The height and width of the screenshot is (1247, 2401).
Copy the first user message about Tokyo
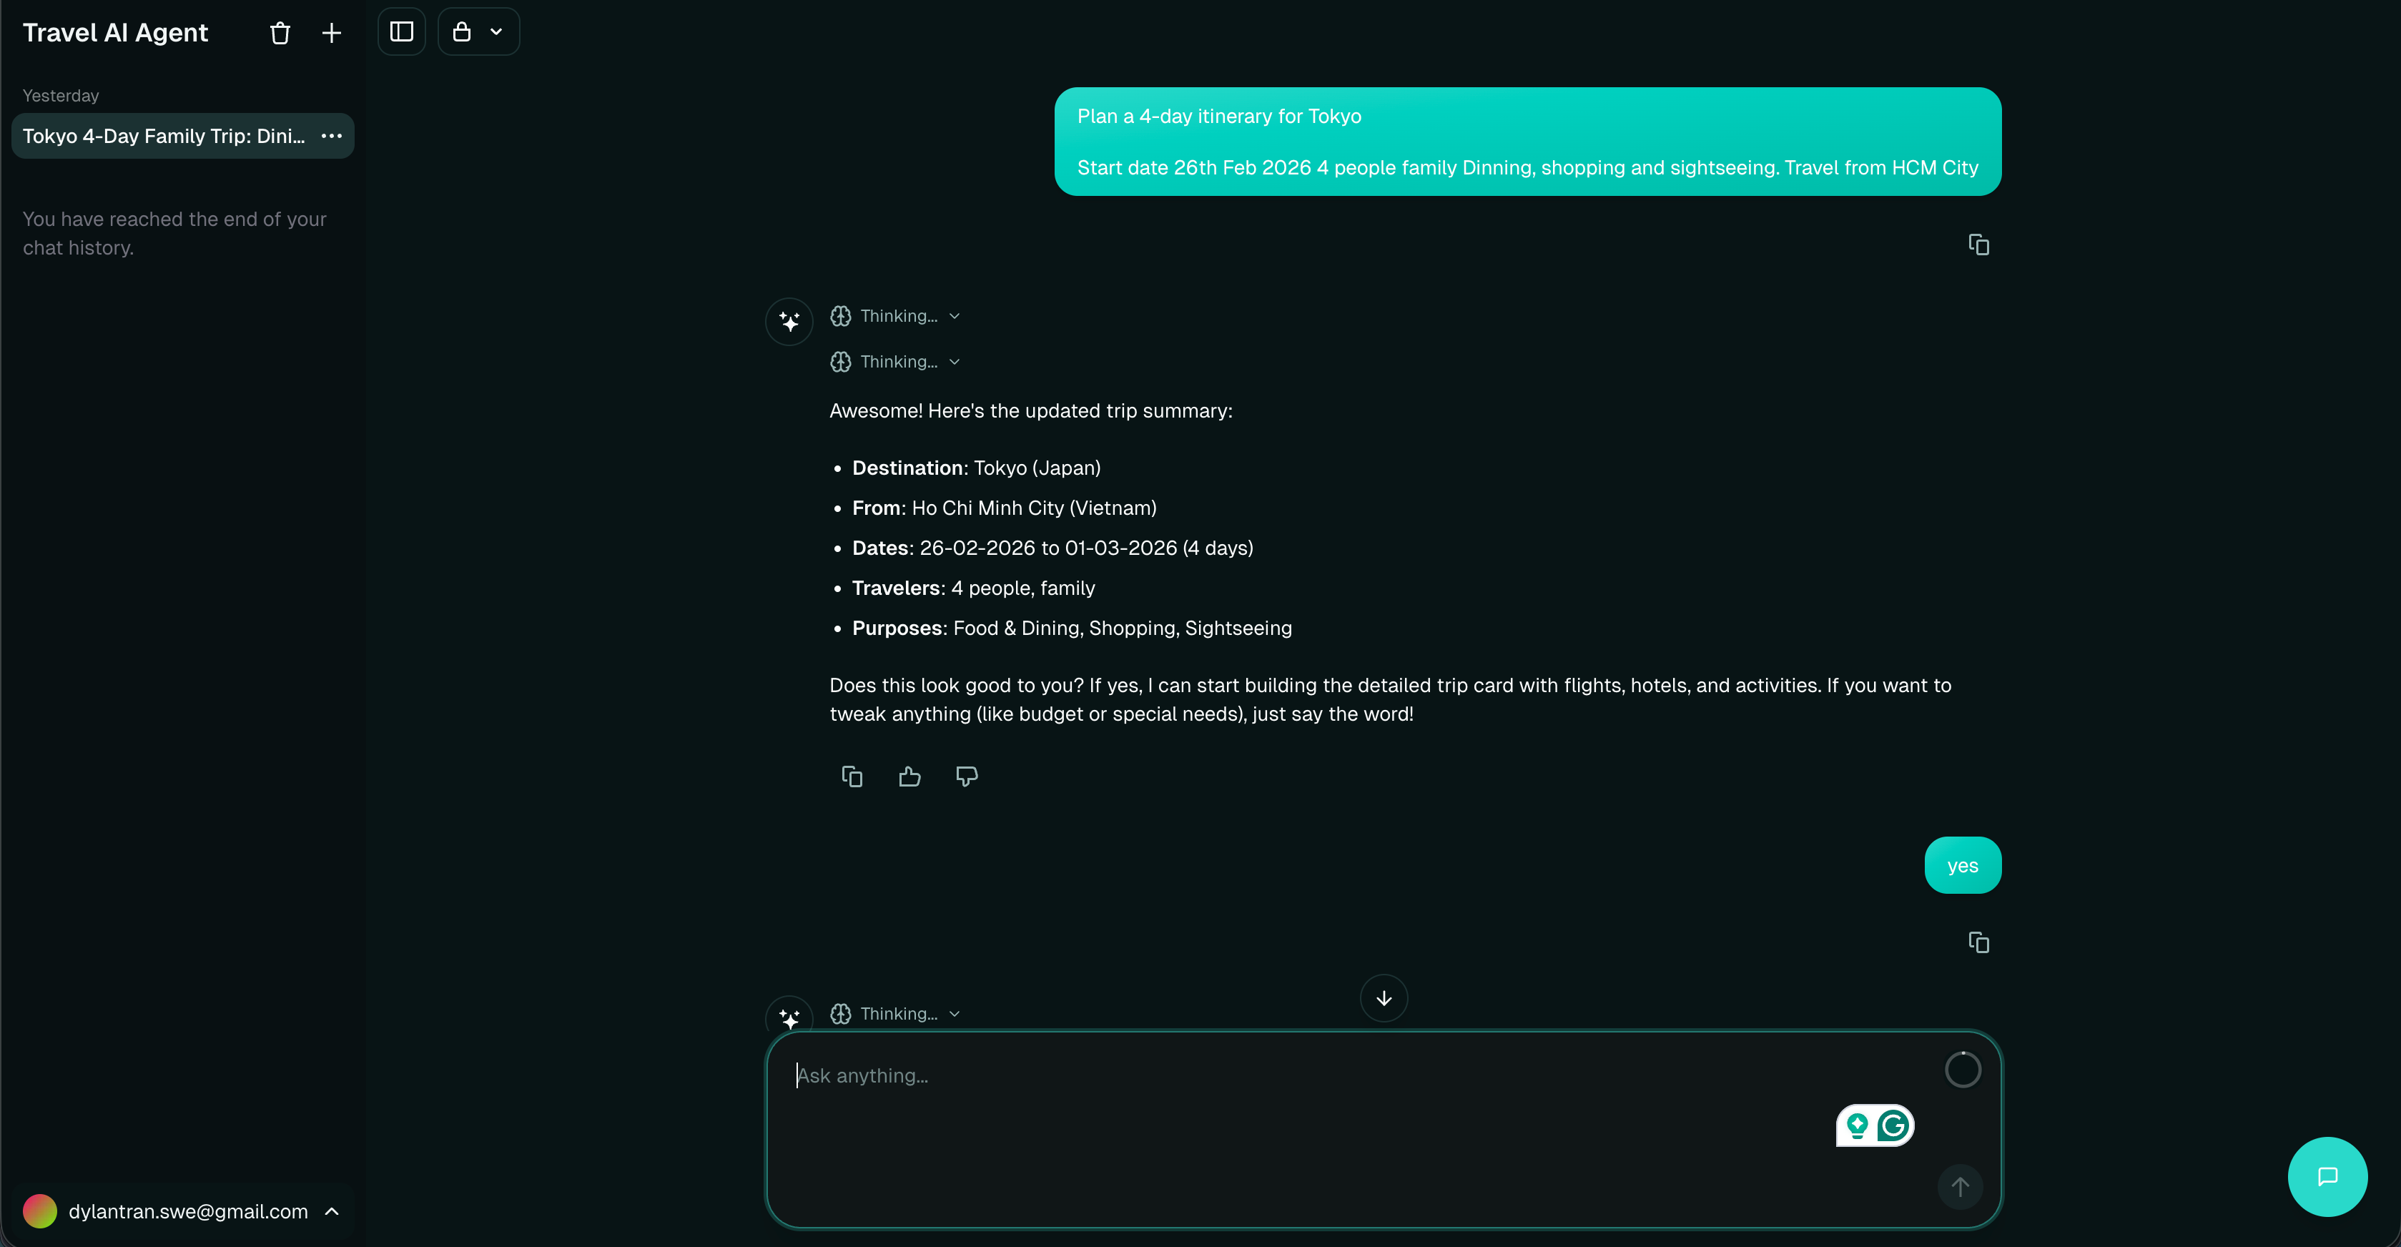click(x=1978, y=245)
